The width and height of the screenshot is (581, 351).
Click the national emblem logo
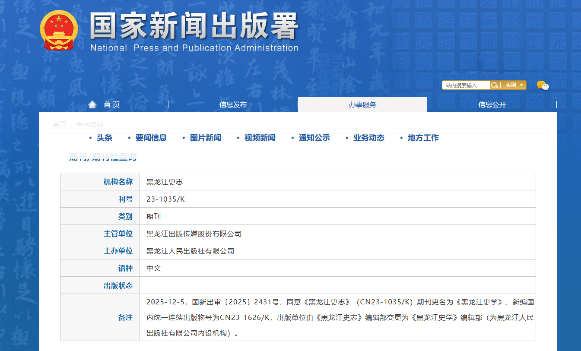click(x=59, y=30)
